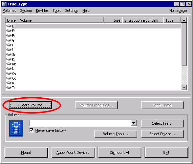This screenshot has width=193, height=164.
Task: Click the drive icon next to I:
Action: [9, 50]
